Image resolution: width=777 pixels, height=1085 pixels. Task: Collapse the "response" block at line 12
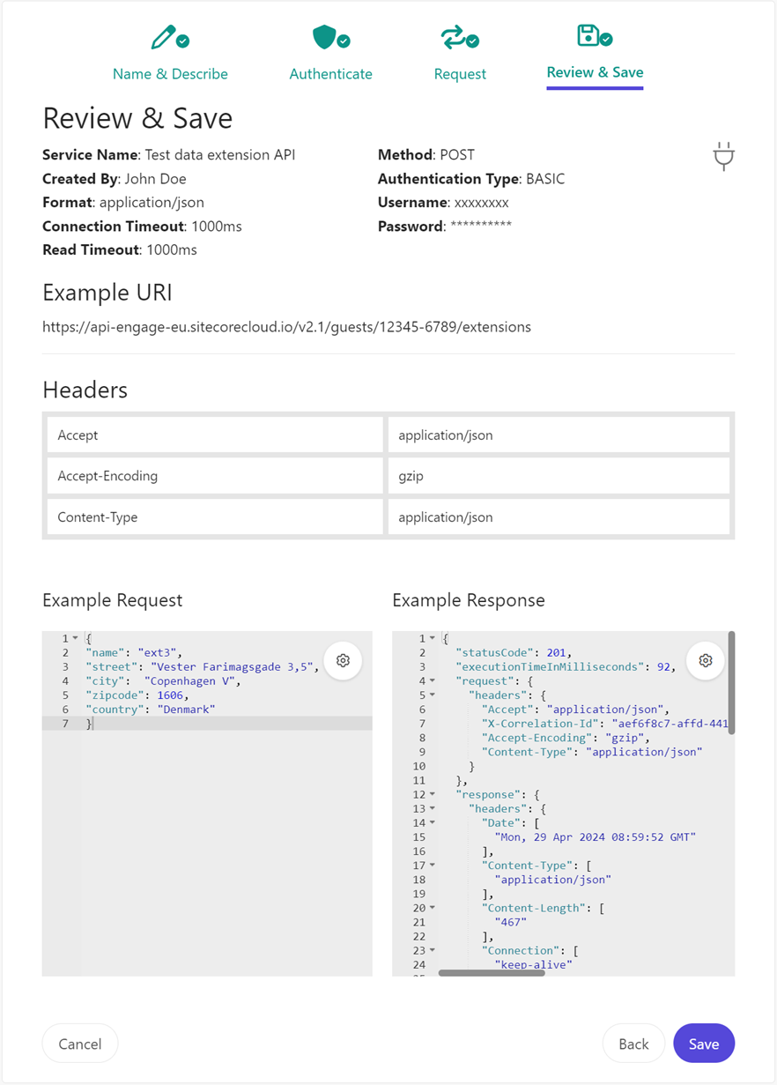[x=433, y=795]
